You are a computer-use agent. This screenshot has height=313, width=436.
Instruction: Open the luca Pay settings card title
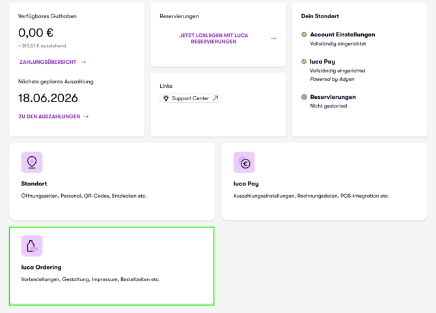pos(246,184)
